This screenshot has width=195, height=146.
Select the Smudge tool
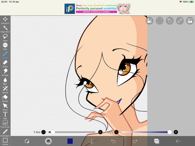5,72
